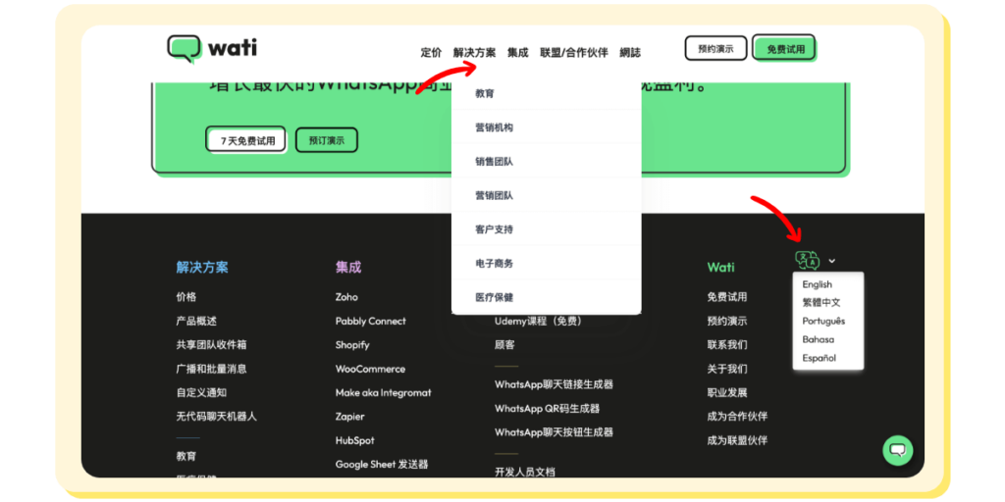Open the 成为合作伙伴 footer link
The image size is (1005, 502).
click(737, 416)
